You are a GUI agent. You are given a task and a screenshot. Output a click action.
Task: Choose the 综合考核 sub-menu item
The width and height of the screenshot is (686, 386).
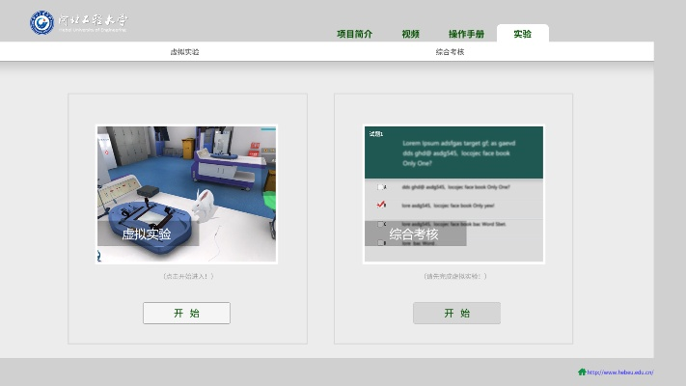click(x=450, y=52)
